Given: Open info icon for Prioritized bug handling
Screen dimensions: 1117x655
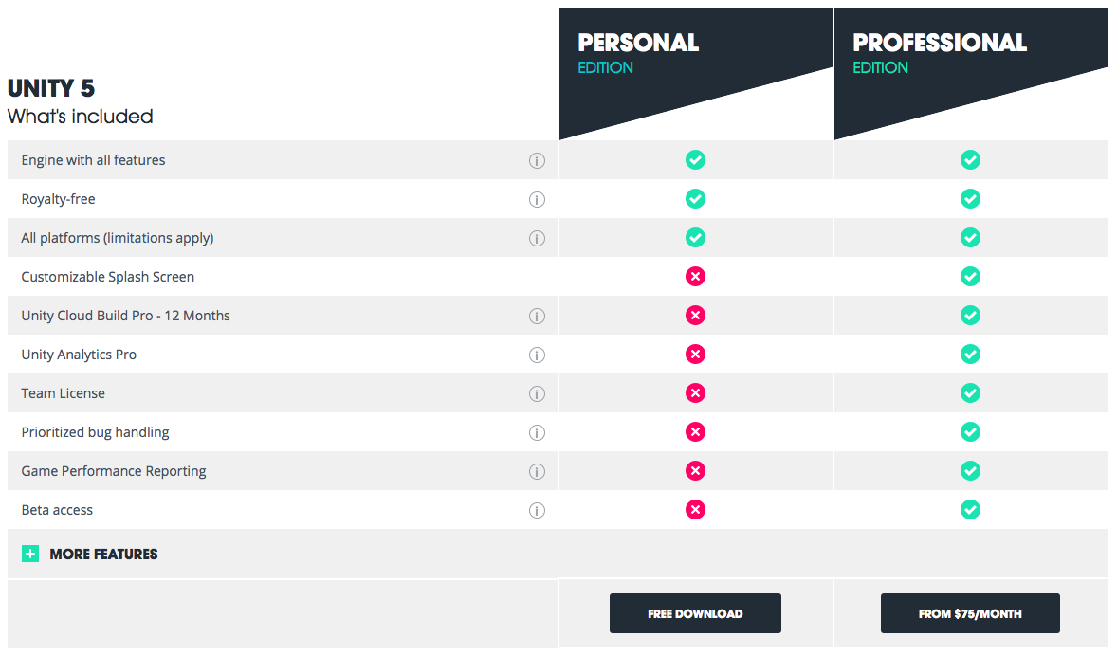Looking at the screenshot, I should click(x=537, y=433).
